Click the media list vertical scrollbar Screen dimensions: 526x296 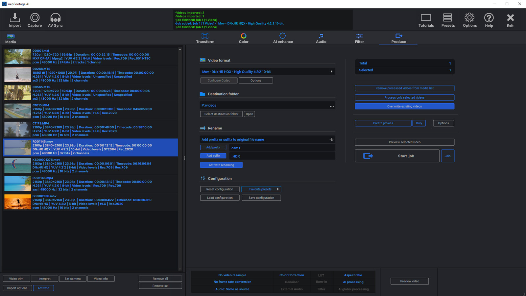click(x=180, y=159)
